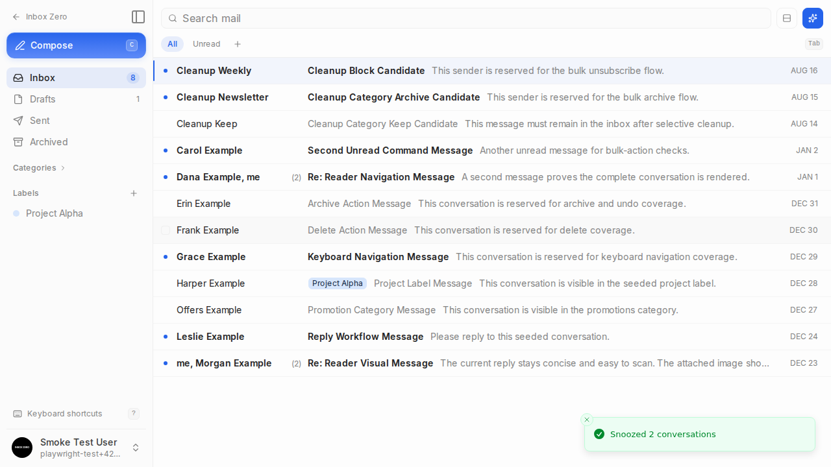Focus the Search mail field
This screenshot has height=467, width=831.
coord(466,18)
